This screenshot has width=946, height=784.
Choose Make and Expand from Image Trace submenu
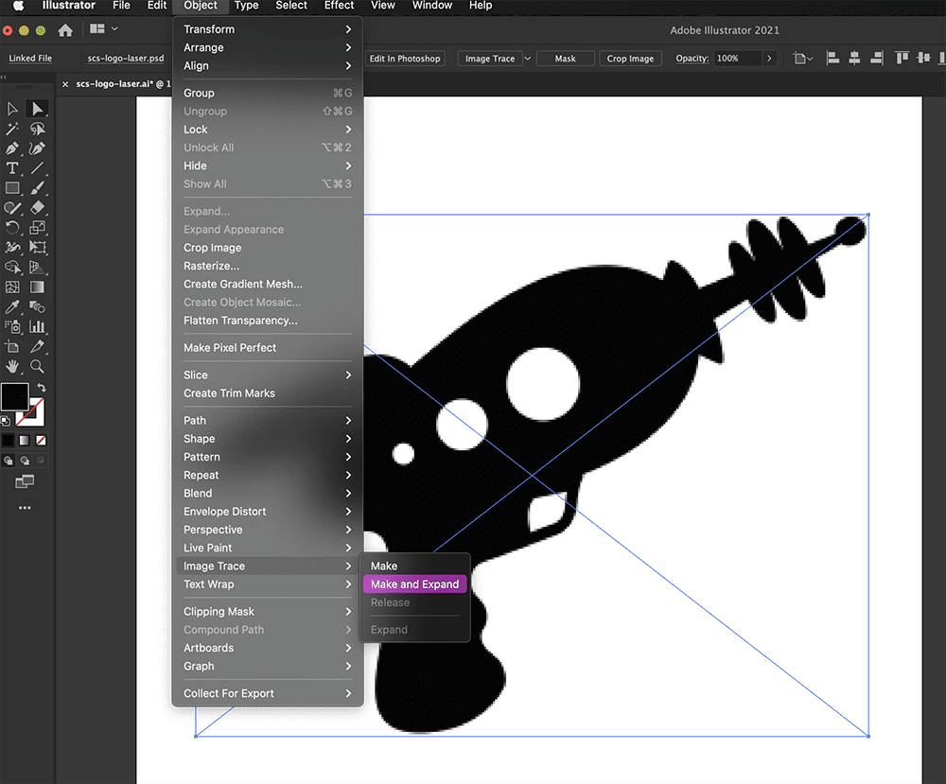pos(414,584)
